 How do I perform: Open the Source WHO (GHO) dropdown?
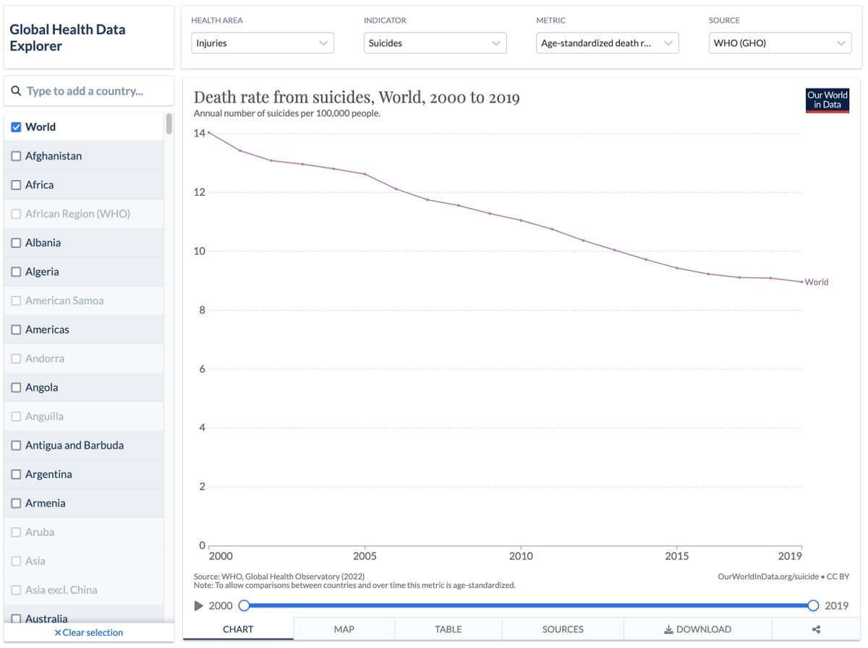click(x=780, y=43)
